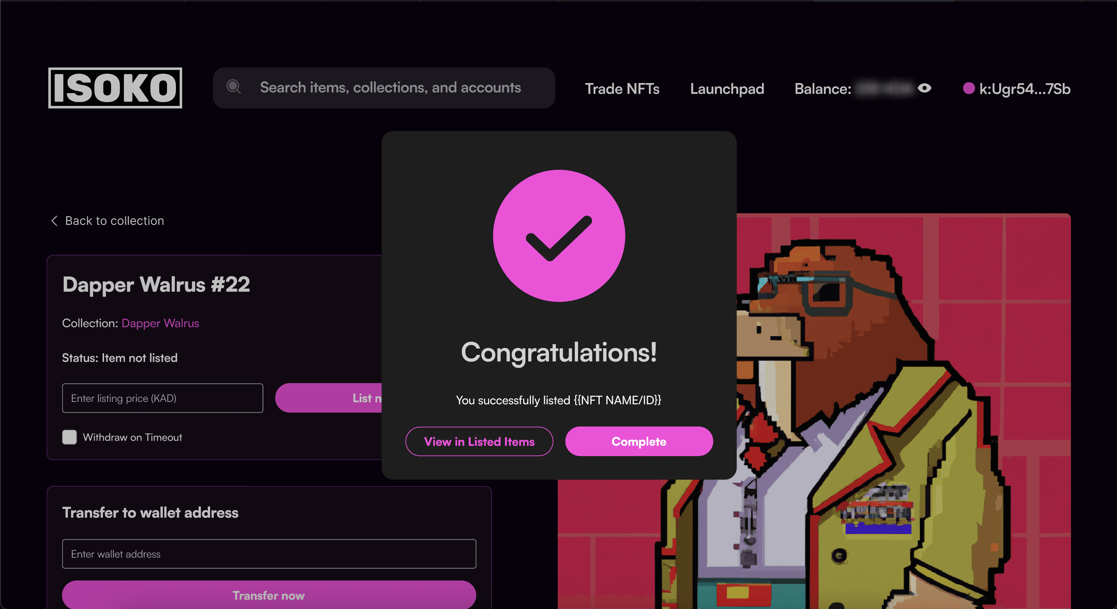
Task: Open the Dapper Walrus collection link
Action: (x=160, y=323)
